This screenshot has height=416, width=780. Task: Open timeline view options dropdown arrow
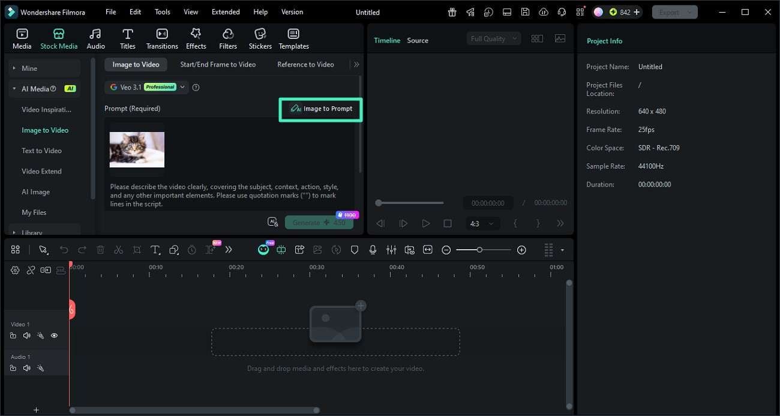(562, 250)
